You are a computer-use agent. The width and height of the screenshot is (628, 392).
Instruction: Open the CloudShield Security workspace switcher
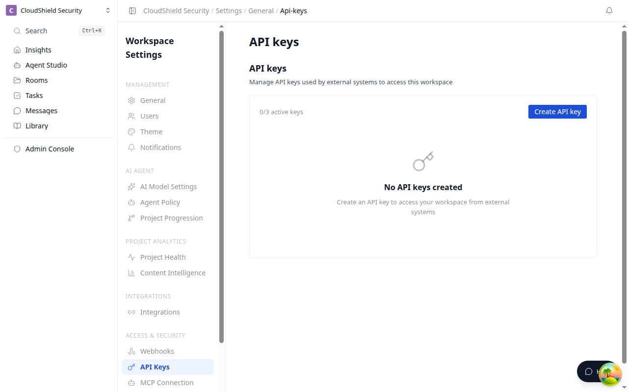pos(59,11)
